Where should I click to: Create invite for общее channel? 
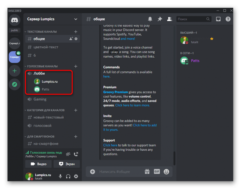tap(71, 39)
